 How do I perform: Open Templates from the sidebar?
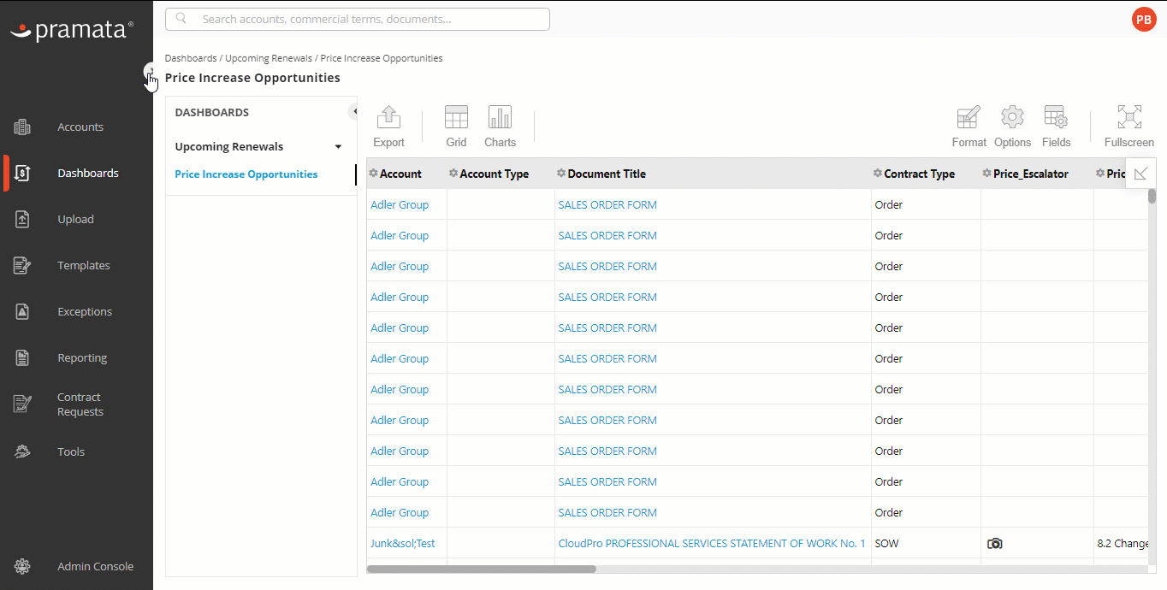tap(84, 266)
